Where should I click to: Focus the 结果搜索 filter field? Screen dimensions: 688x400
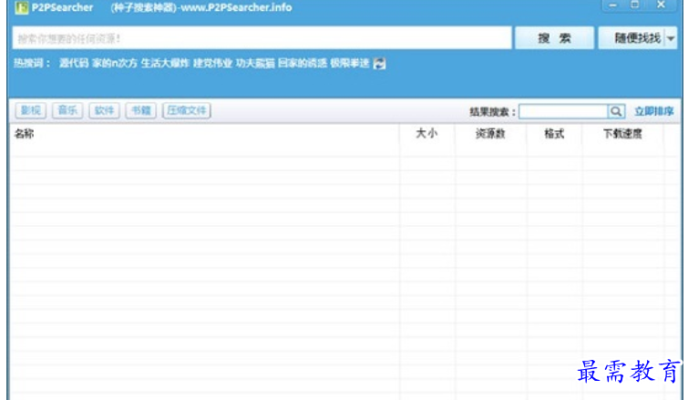pos(563,111)
